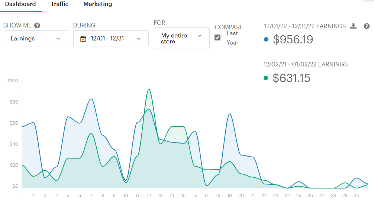Click the green peak on day 12
374x200 pixels.
[149, 89]
